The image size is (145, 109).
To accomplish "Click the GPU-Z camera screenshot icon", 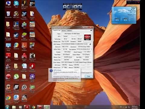I will point(91,30).
